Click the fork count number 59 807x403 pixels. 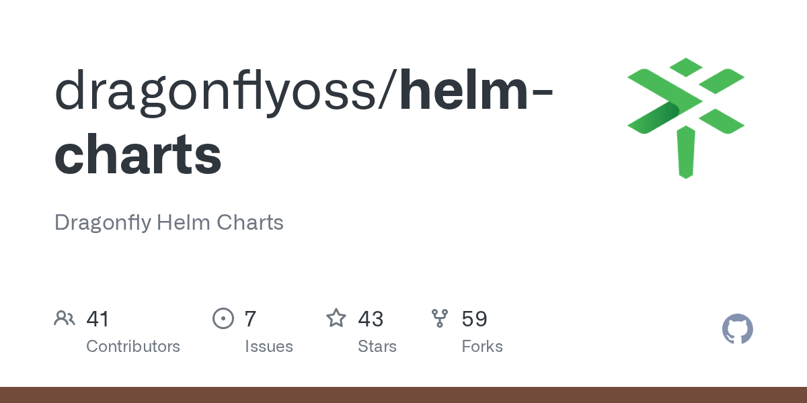pos(474,318)
